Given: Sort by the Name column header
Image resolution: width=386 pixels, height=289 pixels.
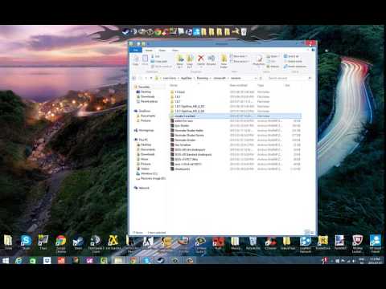Looking at the screenshot, I should tap(174, 85).
